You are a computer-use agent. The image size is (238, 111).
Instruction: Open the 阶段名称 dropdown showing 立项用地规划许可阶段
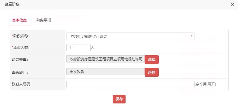pyautogui.click(x=130, y=36)
